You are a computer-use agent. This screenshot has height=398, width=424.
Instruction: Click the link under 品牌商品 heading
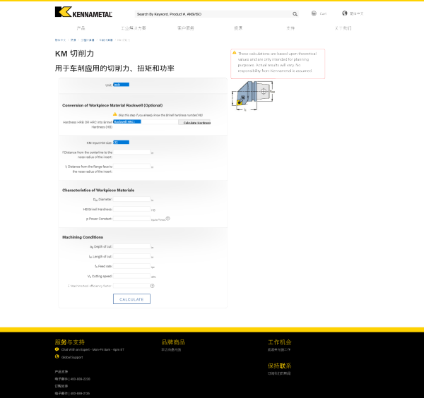pyautogui.click(x=171, y=350)
